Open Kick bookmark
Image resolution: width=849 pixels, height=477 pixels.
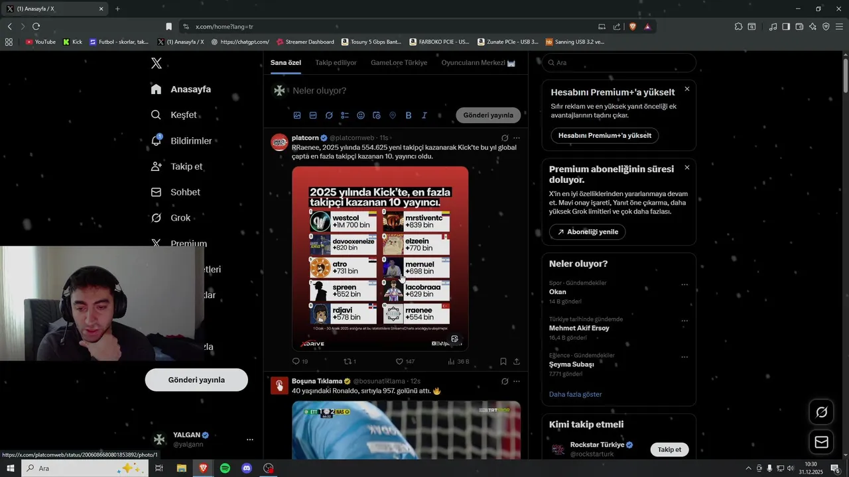[x=72, y=42]
